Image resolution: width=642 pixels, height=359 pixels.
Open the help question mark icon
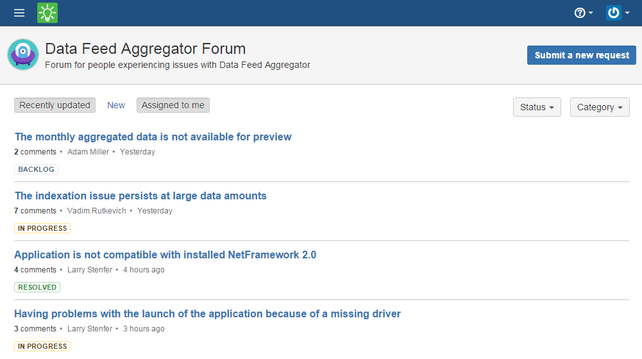[x=579, y=13]
